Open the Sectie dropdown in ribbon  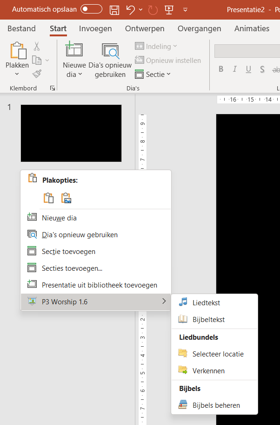coord(153,74)
